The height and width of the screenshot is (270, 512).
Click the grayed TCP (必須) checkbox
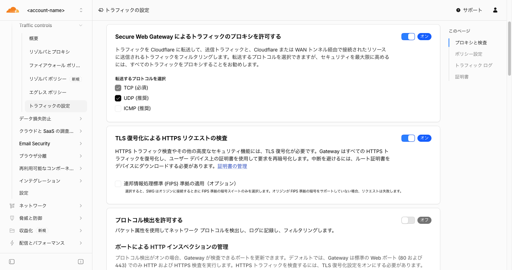coord(118,88)
